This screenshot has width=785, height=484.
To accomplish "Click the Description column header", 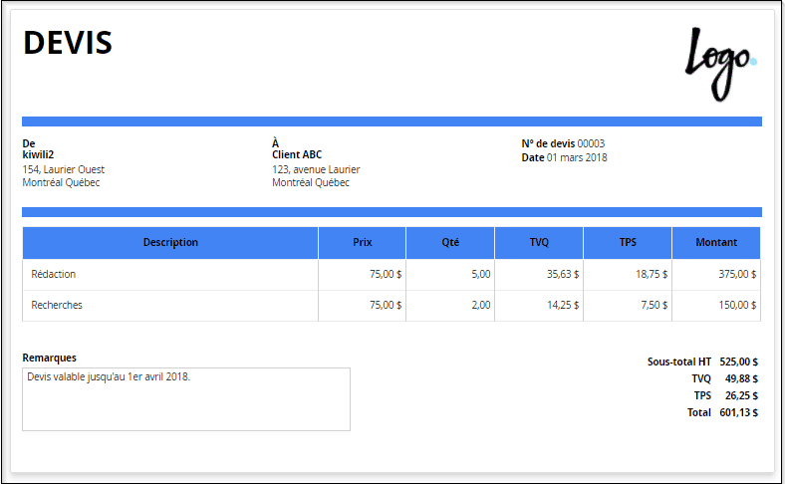I will pyautogui.click(x=170, y=242).
